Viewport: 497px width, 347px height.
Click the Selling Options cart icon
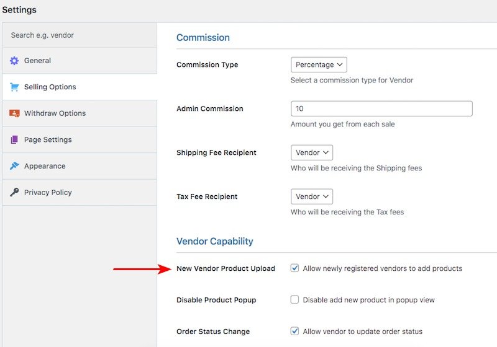[x=14, y=87]
